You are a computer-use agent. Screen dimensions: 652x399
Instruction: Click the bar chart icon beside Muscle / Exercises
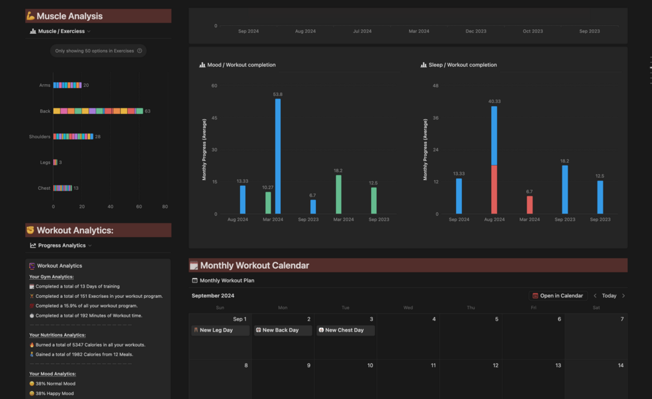[x=33, y=31]
